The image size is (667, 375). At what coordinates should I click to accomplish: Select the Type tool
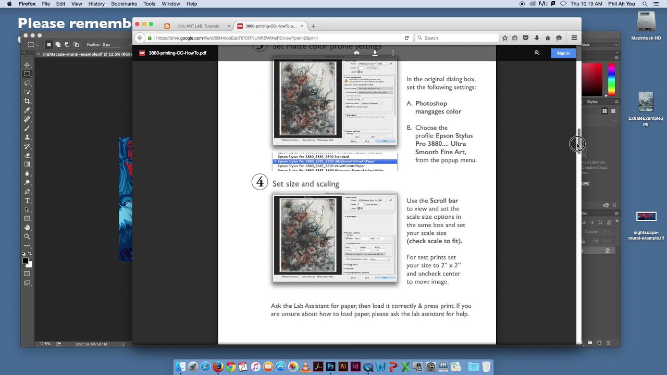(x=27, y=201)
